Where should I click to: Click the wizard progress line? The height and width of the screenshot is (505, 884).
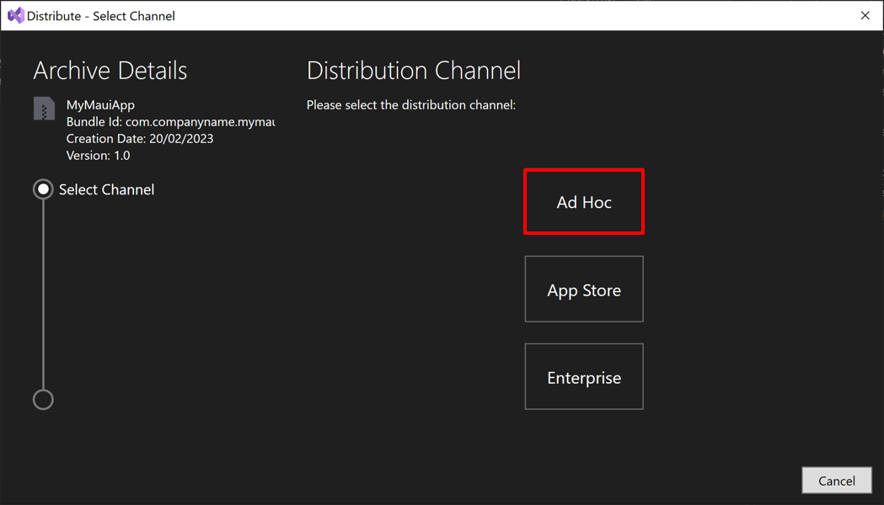coord(43,295)
